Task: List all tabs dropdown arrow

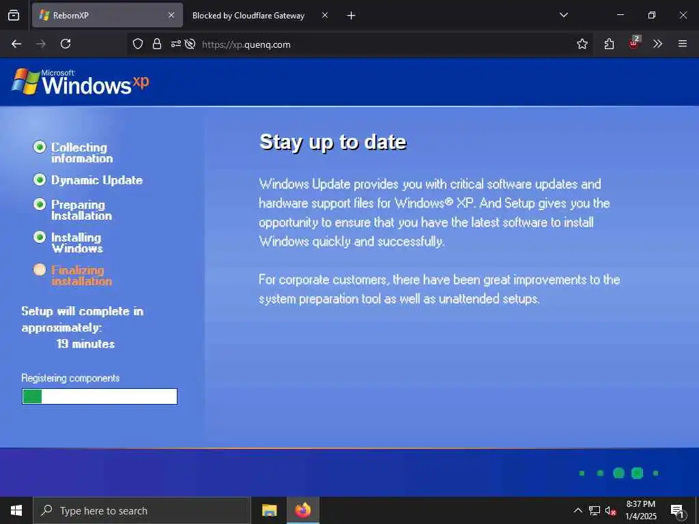Action: (x=563, y=15)
